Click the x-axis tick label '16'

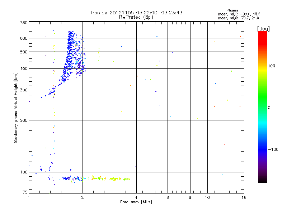(244, 197)
